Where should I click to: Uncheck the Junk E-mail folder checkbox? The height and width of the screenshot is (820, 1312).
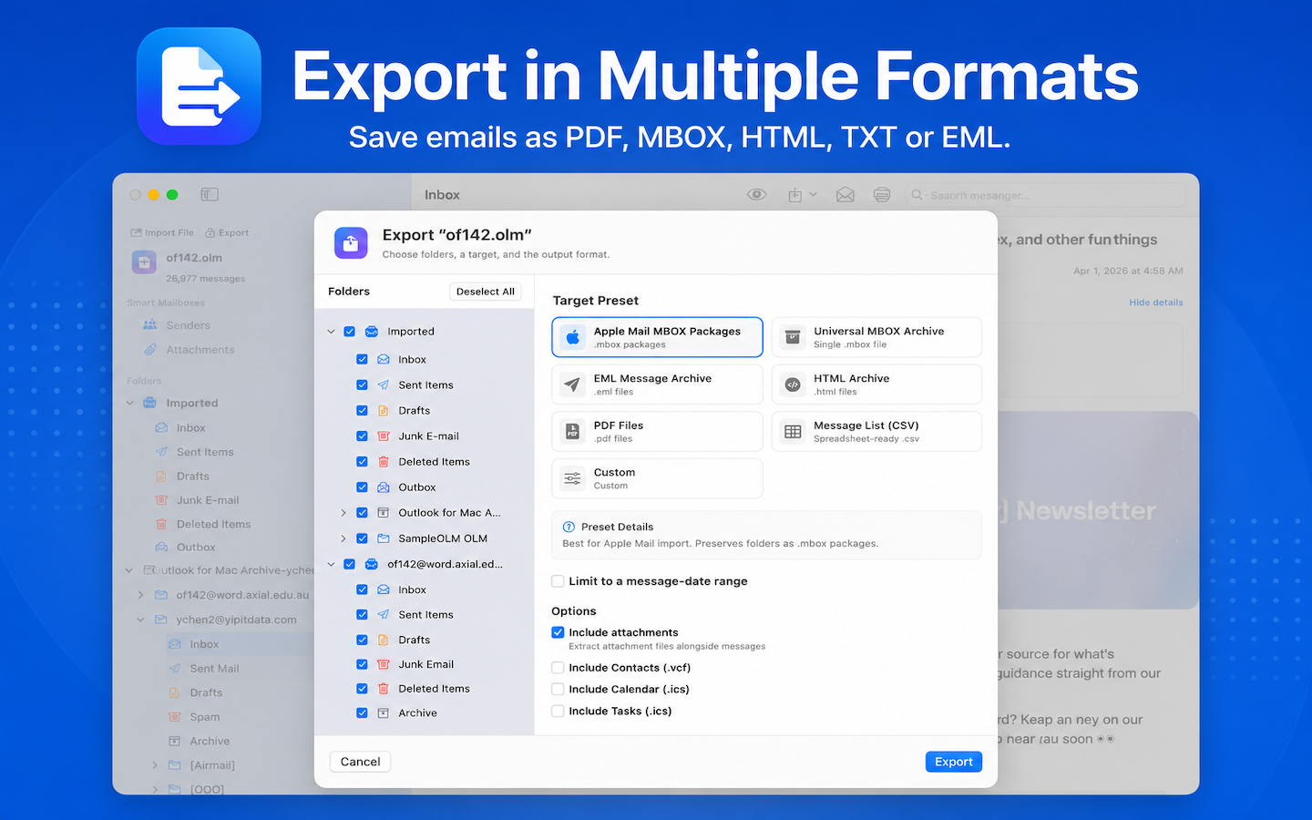362,436
